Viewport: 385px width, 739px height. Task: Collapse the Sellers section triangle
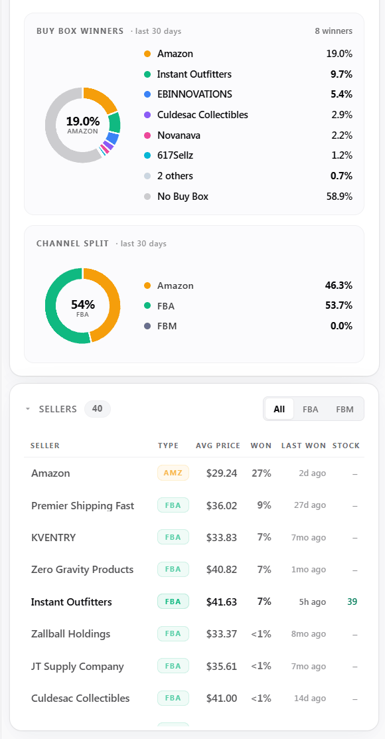tap(29, 409)
